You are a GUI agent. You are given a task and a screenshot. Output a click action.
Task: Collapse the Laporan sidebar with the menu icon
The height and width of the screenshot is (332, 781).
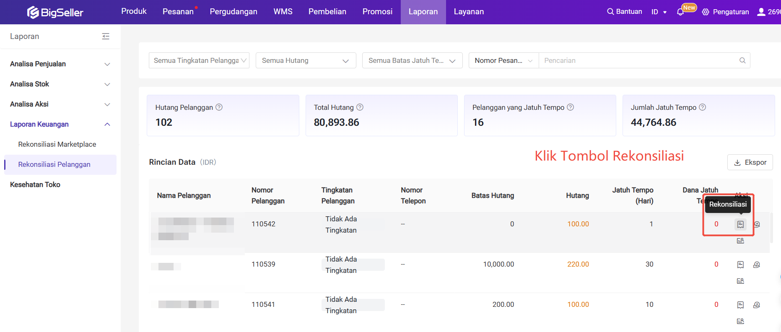106,36
